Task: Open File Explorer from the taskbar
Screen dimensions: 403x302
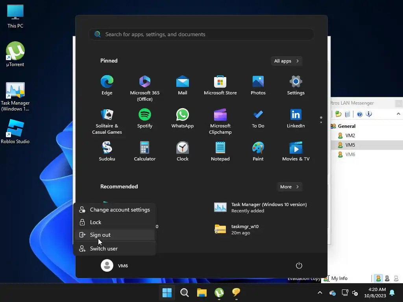Action: [202, 293]
